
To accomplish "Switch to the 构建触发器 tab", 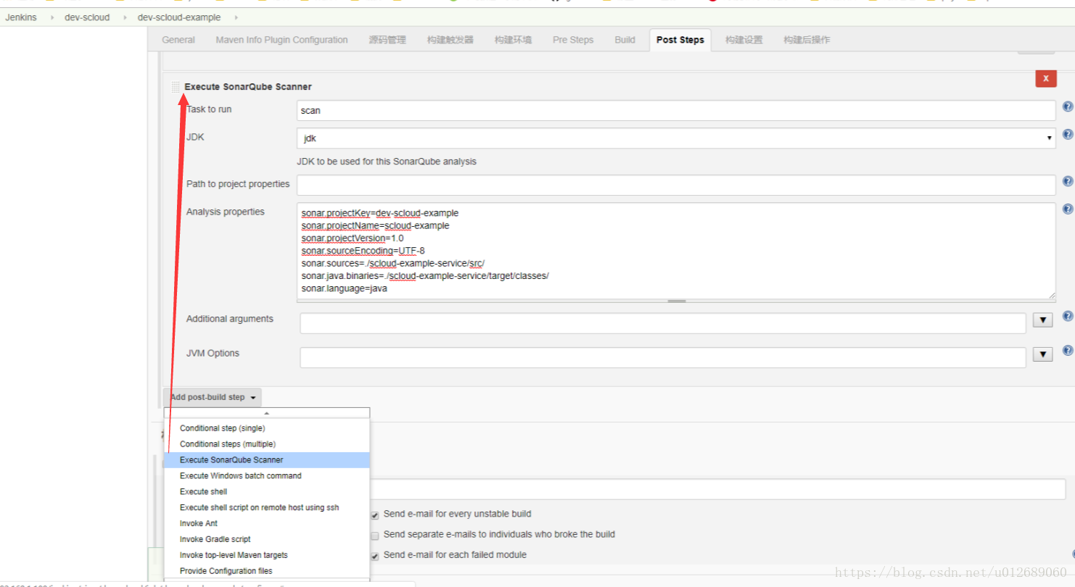I will pyautogui.click(x=450, y=40).
